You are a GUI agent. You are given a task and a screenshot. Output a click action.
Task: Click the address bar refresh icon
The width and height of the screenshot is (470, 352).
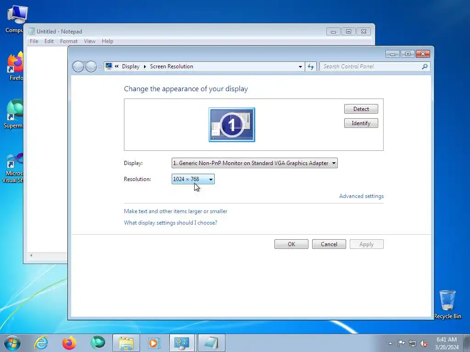[x=311, y=66]
